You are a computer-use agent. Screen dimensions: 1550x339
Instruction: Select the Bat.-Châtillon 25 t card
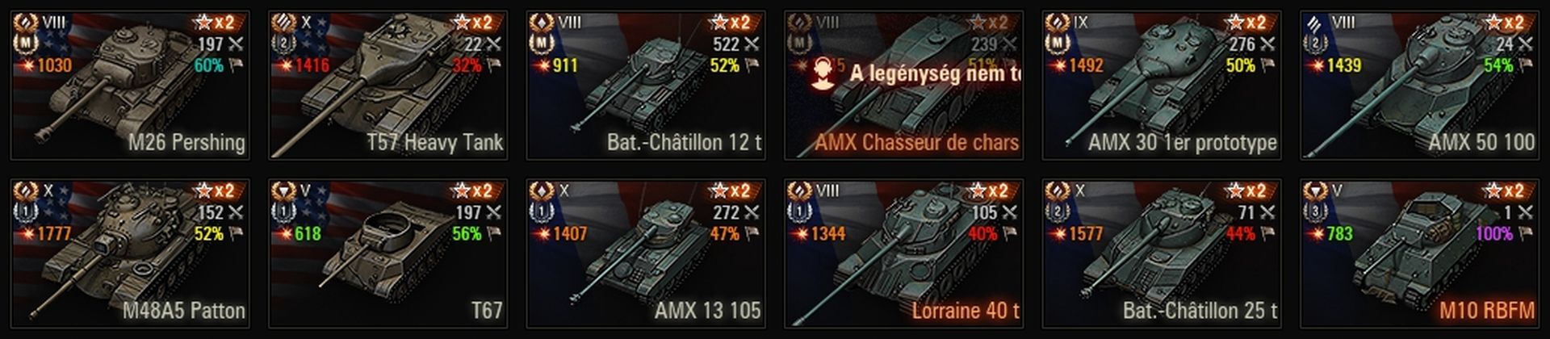(1162, 253)
